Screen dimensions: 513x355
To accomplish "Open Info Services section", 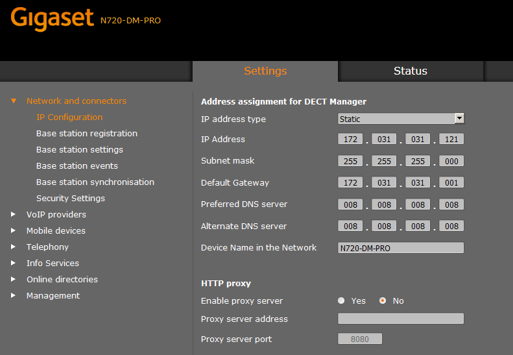I will [53, 263].
